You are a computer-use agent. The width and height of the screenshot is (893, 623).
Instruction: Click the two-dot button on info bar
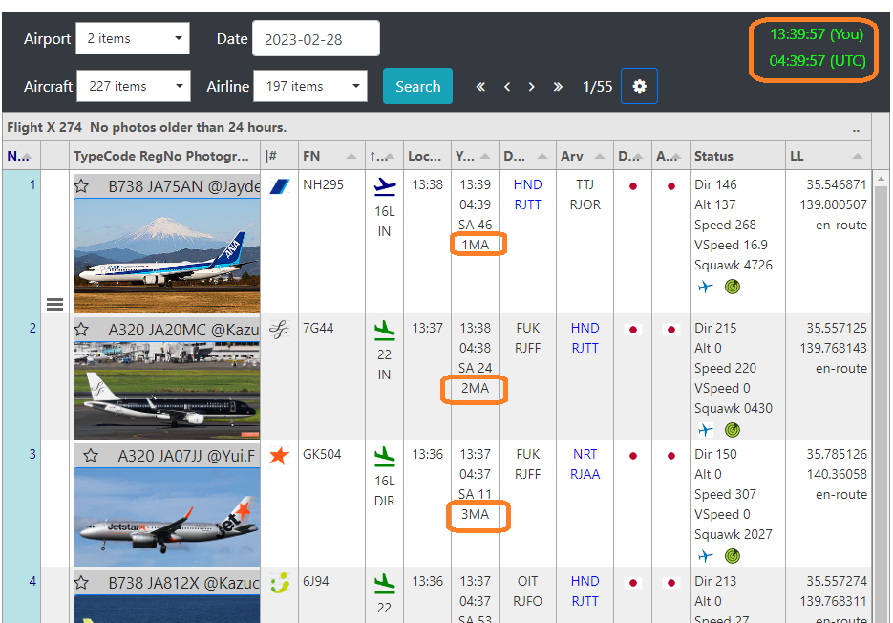[x=856, y=129]
